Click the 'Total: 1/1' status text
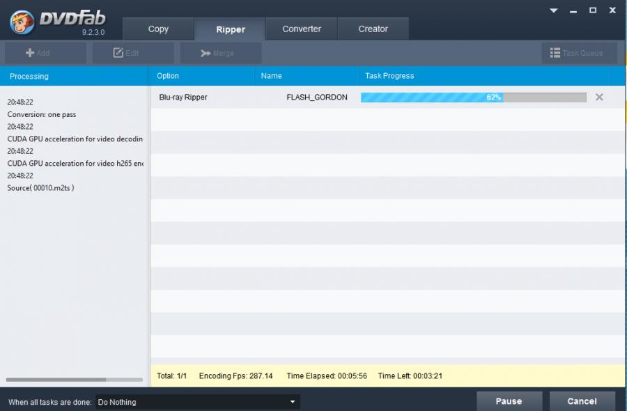This screenshot has width=627, height=411. coord(171,375)
